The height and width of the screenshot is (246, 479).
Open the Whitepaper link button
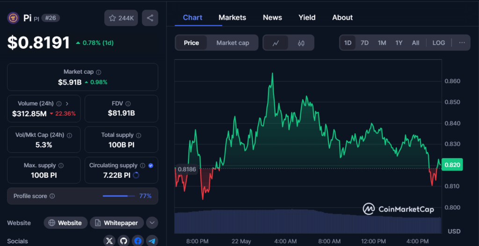(x=116, y=223)
